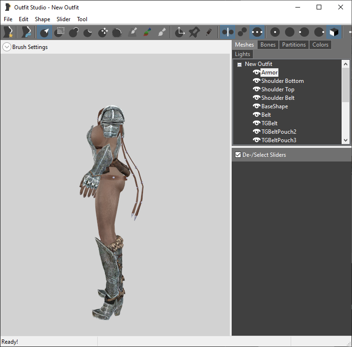Toggle the X-mirror symmetry button
Image resolution: width=352 pixels, height=347 pixels.
(227, 32)
